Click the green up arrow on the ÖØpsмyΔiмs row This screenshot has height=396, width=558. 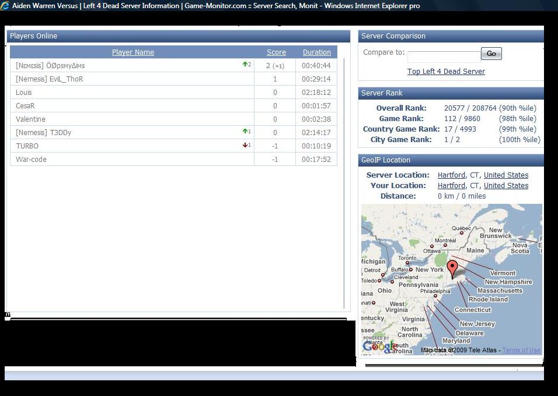click(x=245, y=64)
